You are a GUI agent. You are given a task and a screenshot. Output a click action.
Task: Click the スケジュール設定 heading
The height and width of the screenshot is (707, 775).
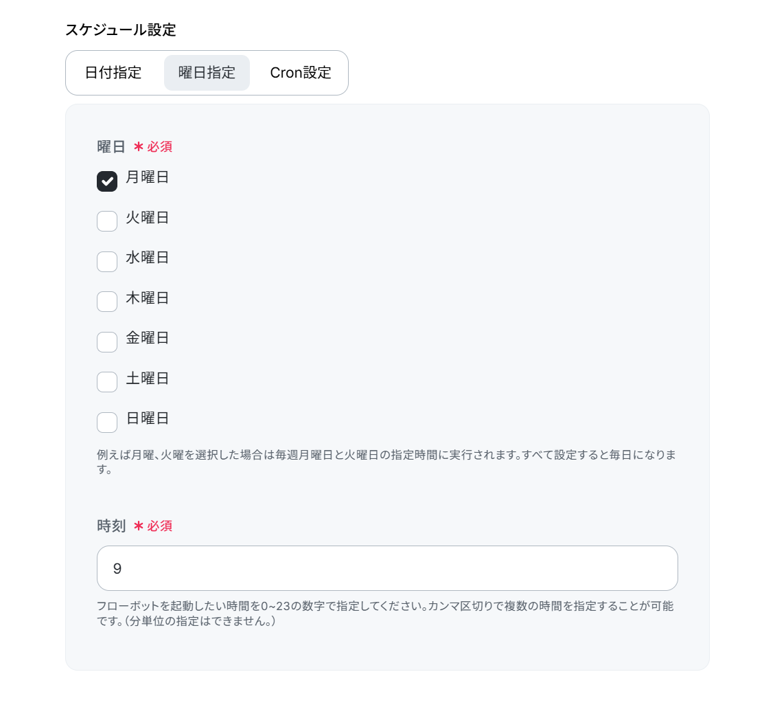click(x=121, y=30)
